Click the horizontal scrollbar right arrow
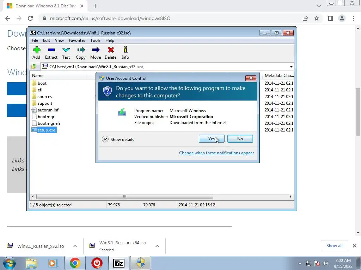This screenshot has height=270, width=361. pos(290,197)
